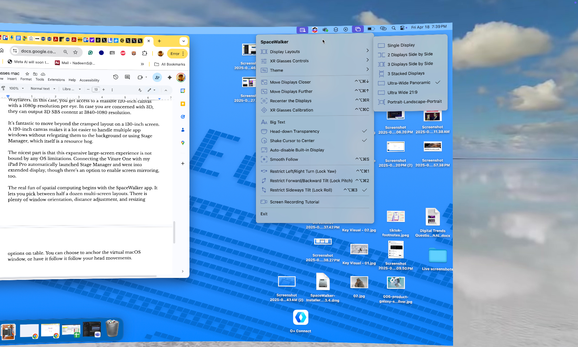Open the 100% zoom dropdown in Docs

(x=14, y=89)
